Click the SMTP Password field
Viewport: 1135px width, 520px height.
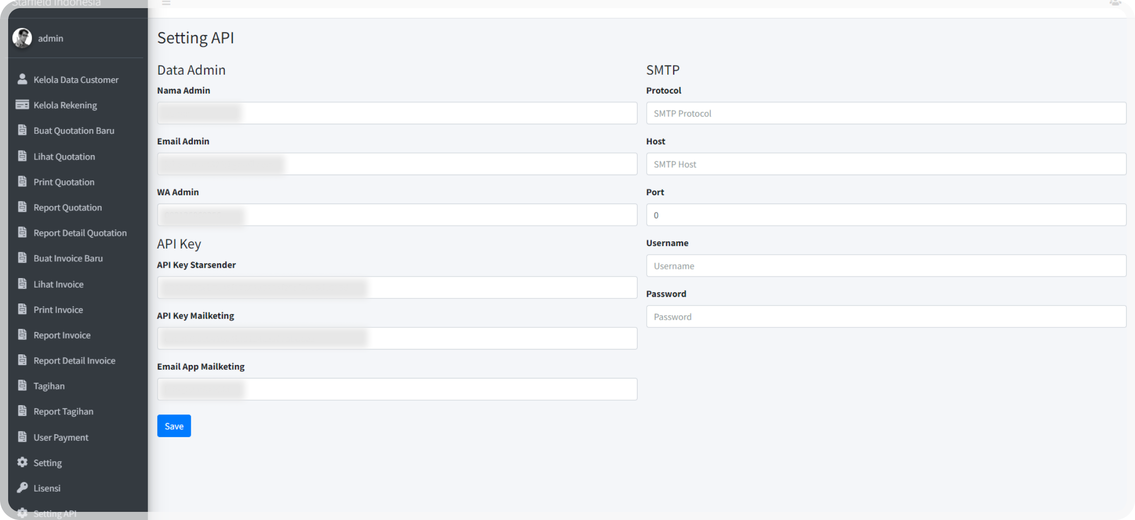pos(886,317)
